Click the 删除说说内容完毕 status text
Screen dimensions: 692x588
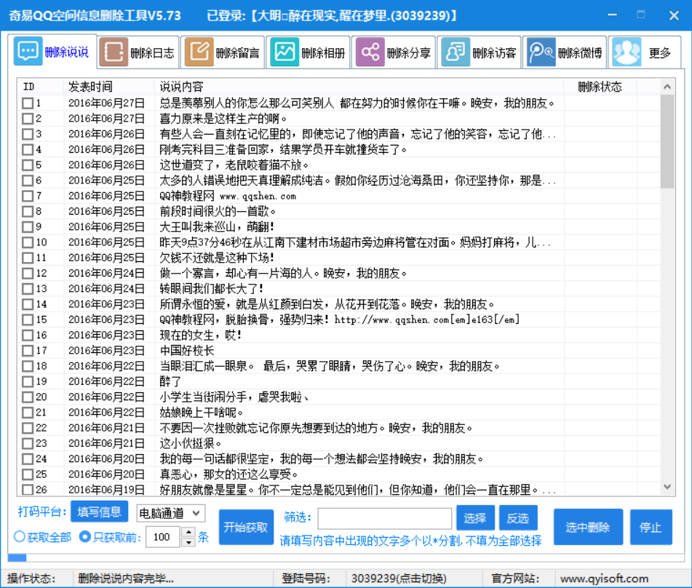pos(126,579)
